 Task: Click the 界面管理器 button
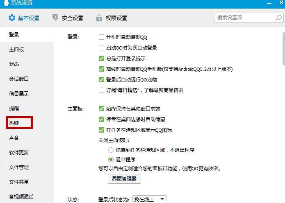(124, 179)
